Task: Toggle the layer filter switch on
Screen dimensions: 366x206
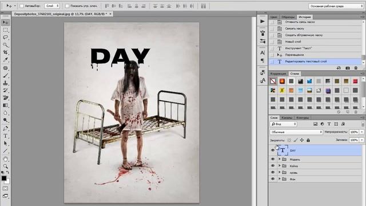Action: point(363,124)
